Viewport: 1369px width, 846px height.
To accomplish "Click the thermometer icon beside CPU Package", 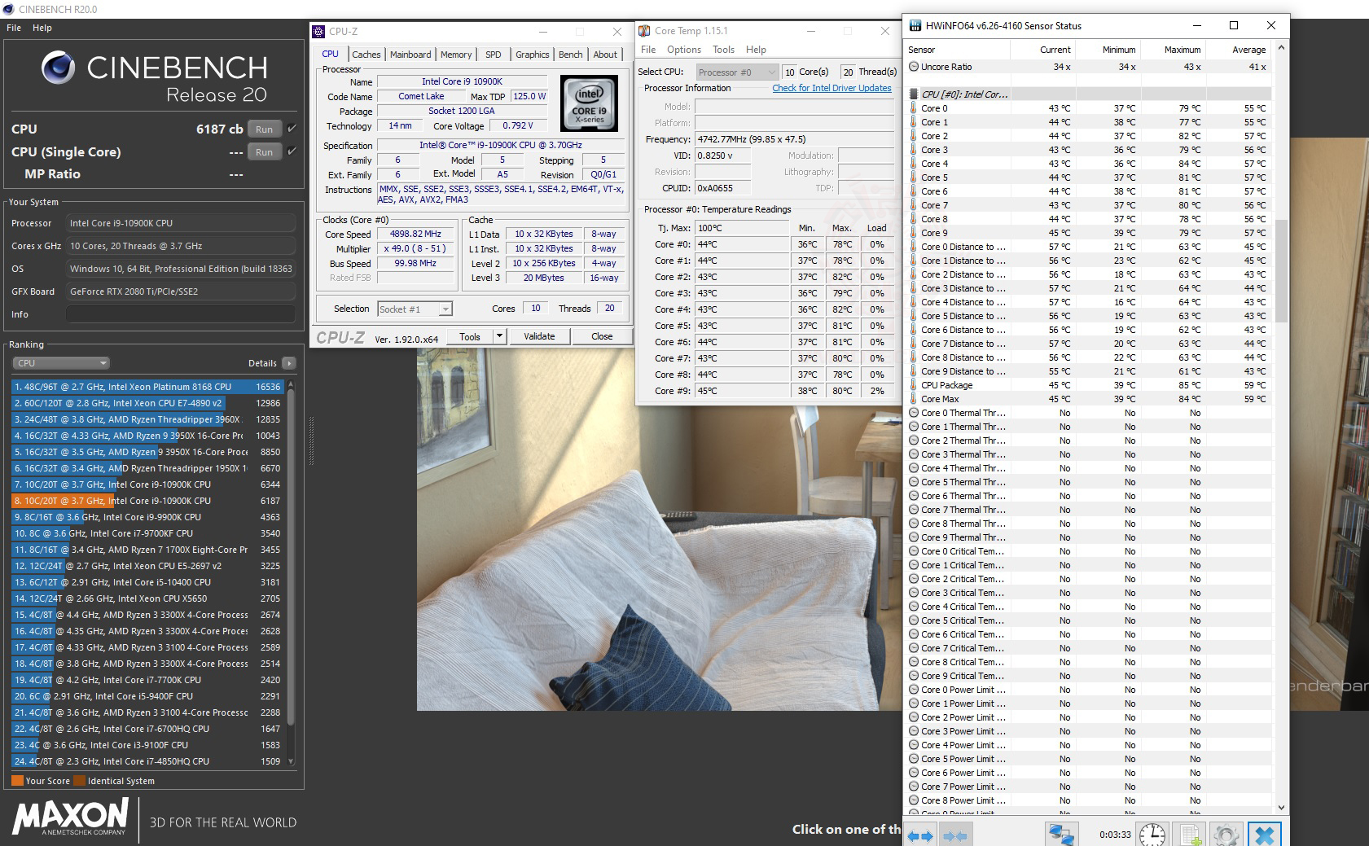I will click(x=914, y=385).
